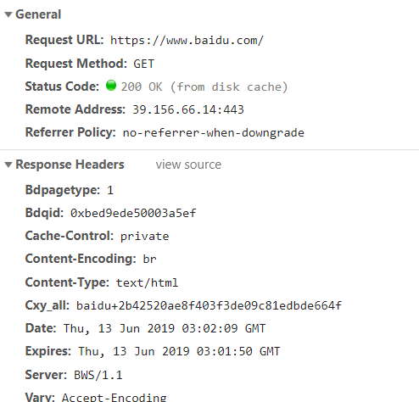Image resolution: width=419 pixels, height=402 pixels.
Task: Click the Request URL value https://www.baidu.com/
Action: (x=187, y=41)
